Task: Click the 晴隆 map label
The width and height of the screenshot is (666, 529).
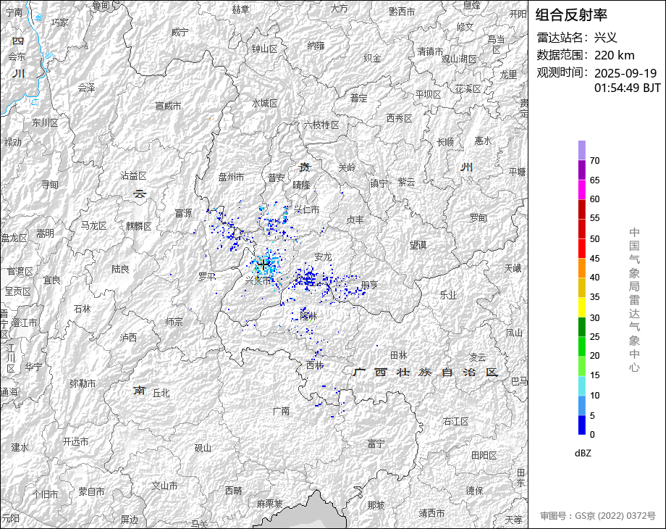Action: [x=302, y=185]
